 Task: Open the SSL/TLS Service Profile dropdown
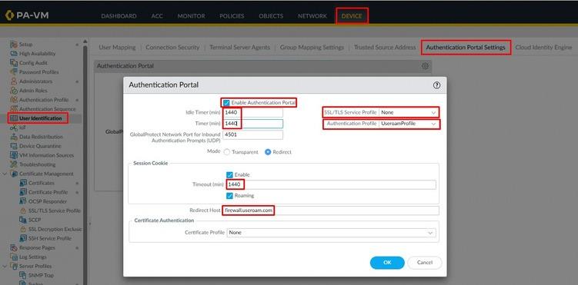pyautogui.click(x=409, y=112)
